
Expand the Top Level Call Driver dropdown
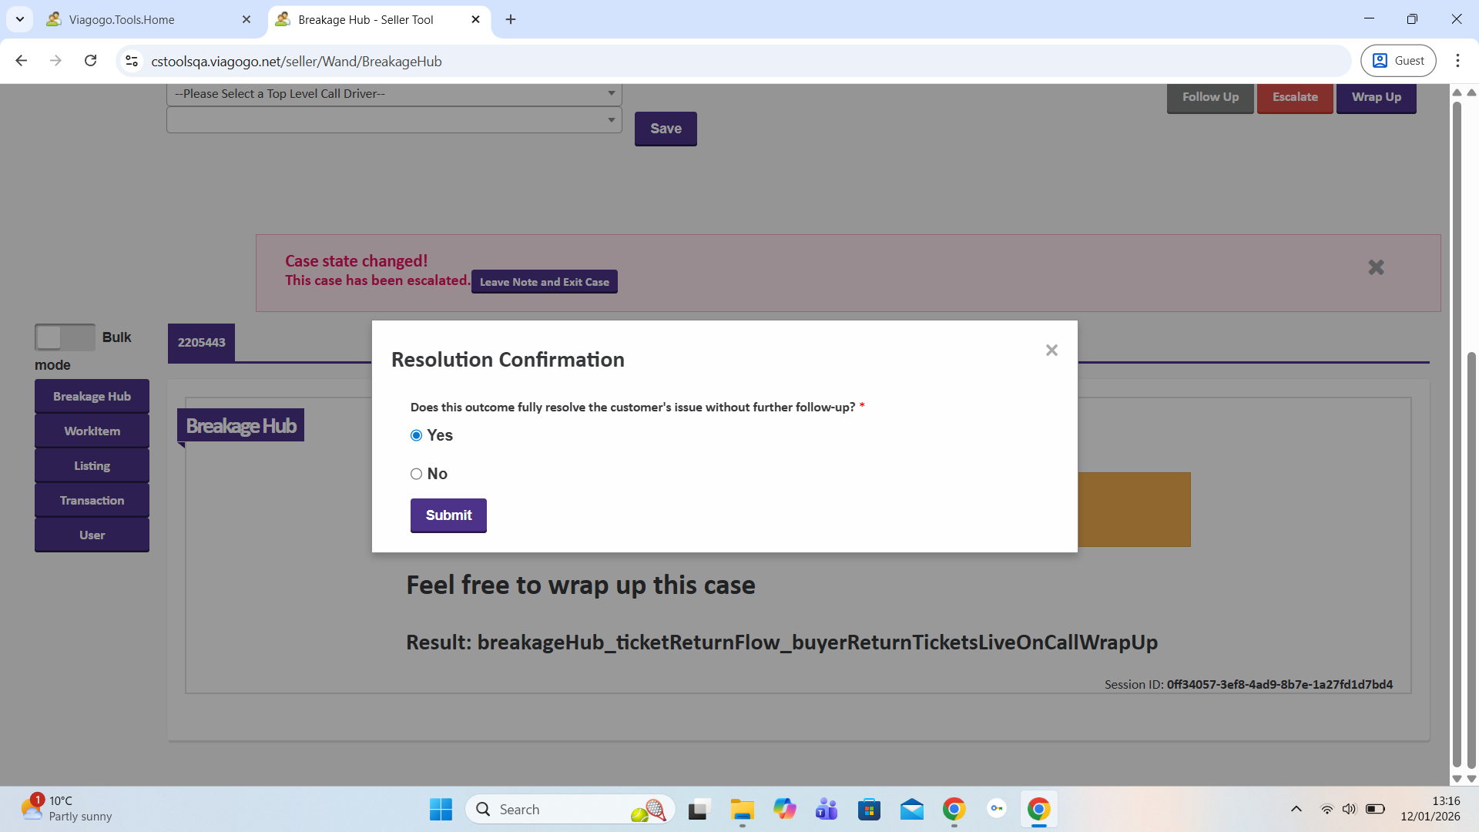(x=394, y=94)
